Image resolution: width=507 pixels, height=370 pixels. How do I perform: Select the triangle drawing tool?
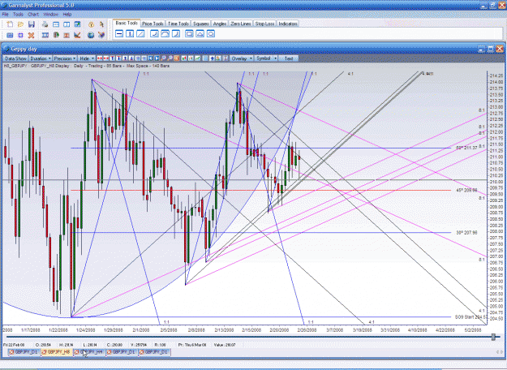pos(200,33)
